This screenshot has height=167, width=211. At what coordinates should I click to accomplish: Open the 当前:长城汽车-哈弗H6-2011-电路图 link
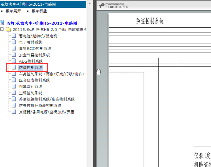click(x=41, y=23)
